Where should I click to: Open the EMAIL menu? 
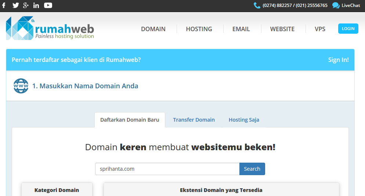click(241, 29)
